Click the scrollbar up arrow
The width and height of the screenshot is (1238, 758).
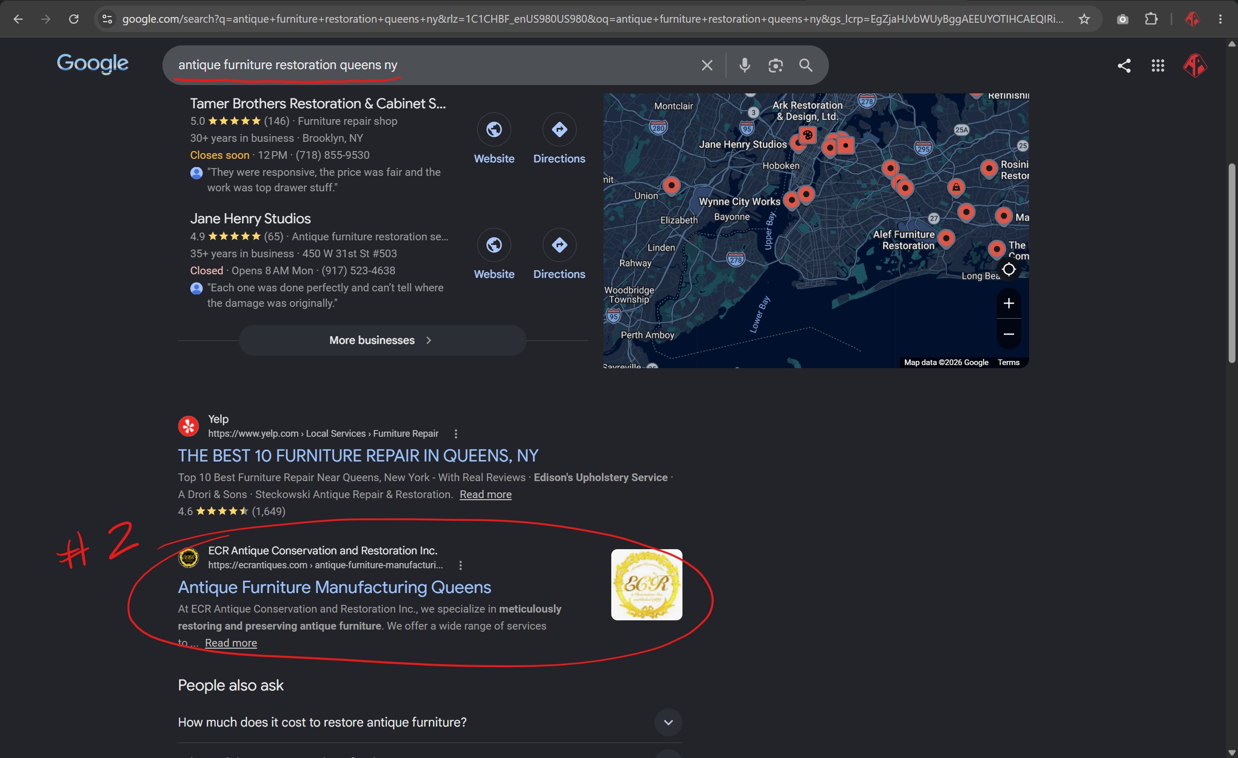1232,44
